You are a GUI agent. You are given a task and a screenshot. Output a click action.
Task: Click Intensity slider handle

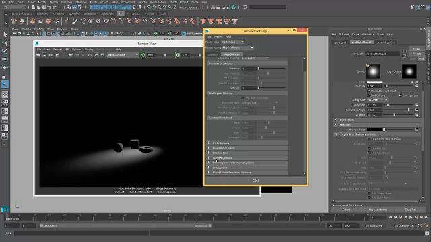coord(387,86)
